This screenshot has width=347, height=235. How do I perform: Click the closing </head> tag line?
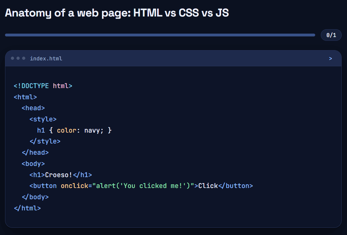click(35, 153)
